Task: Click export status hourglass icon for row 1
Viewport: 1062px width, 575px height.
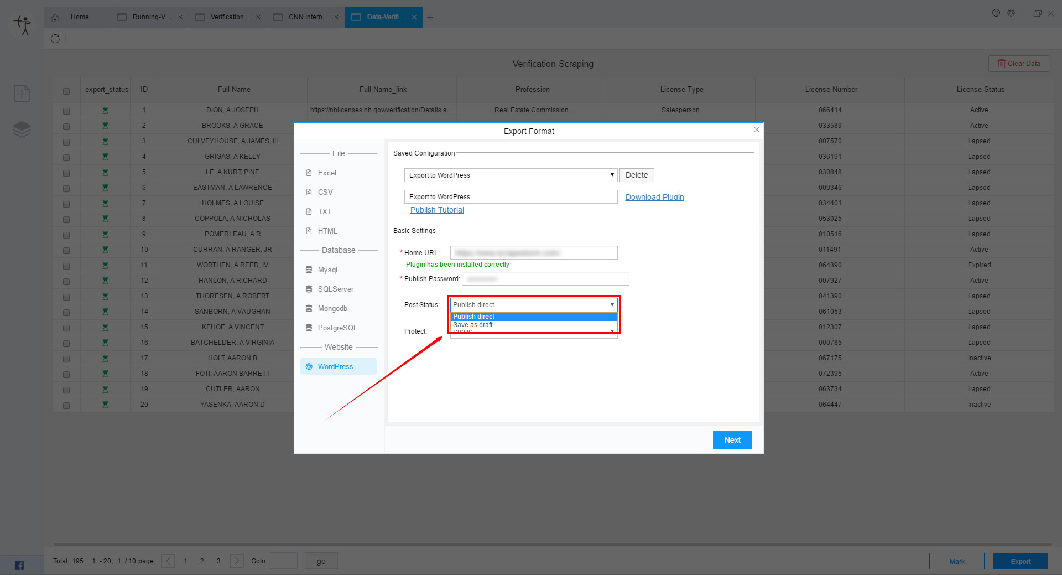Action: click(105, 110)
